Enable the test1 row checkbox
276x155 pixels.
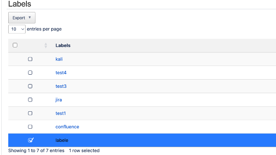(x=30, y=113)
